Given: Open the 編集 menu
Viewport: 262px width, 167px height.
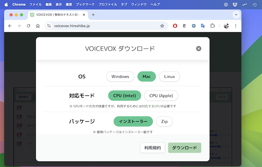Looking at the screenshot, I should pyautogui.click(x=48, y=5).
